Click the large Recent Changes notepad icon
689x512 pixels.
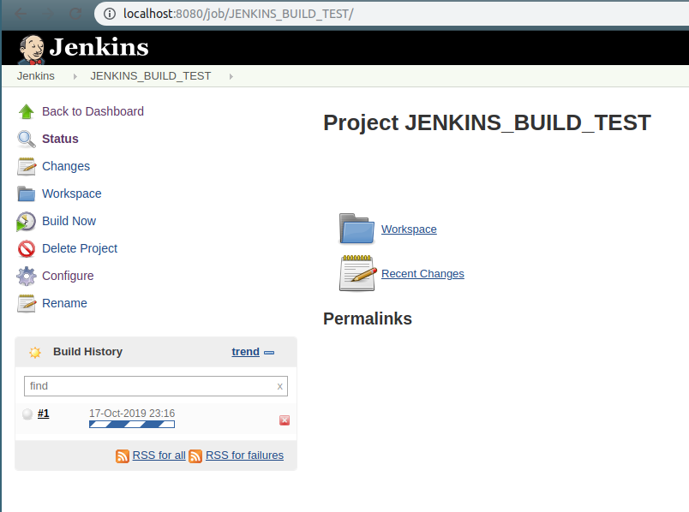pyautogui.click(x=357, y=273)
